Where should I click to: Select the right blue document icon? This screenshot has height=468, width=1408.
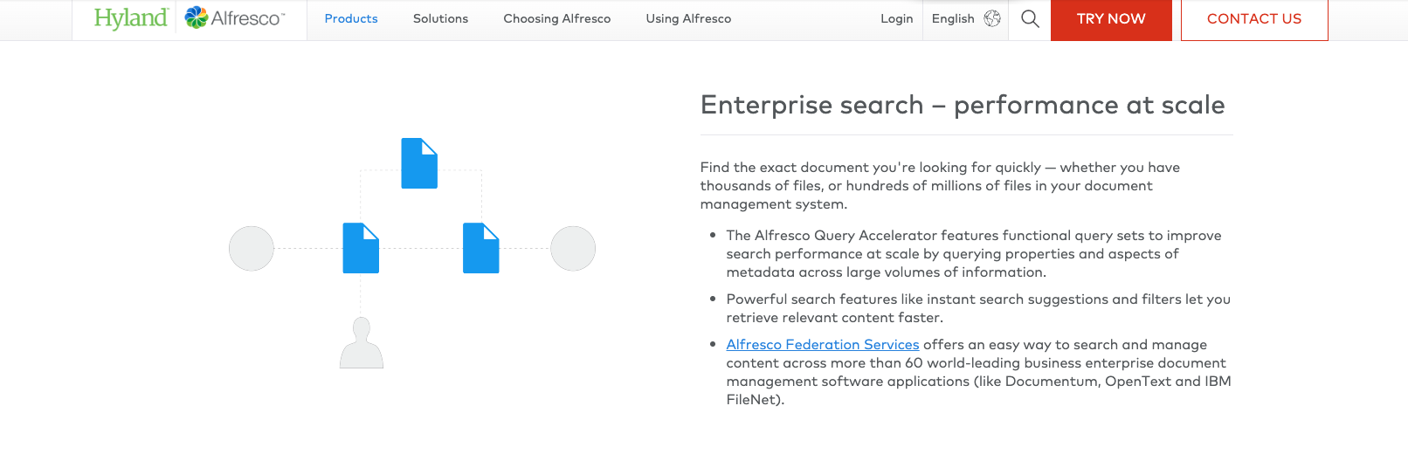480,248
